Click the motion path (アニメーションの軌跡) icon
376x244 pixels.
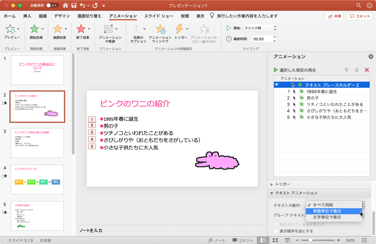click(x=108, y=30)
